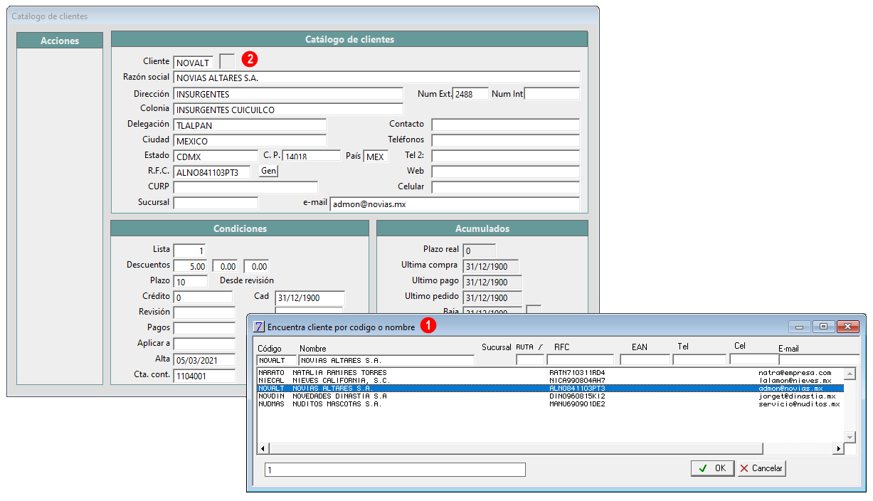Click the Contacto field
This screenshot has height=501, width=873.
[x=506, y=125]
